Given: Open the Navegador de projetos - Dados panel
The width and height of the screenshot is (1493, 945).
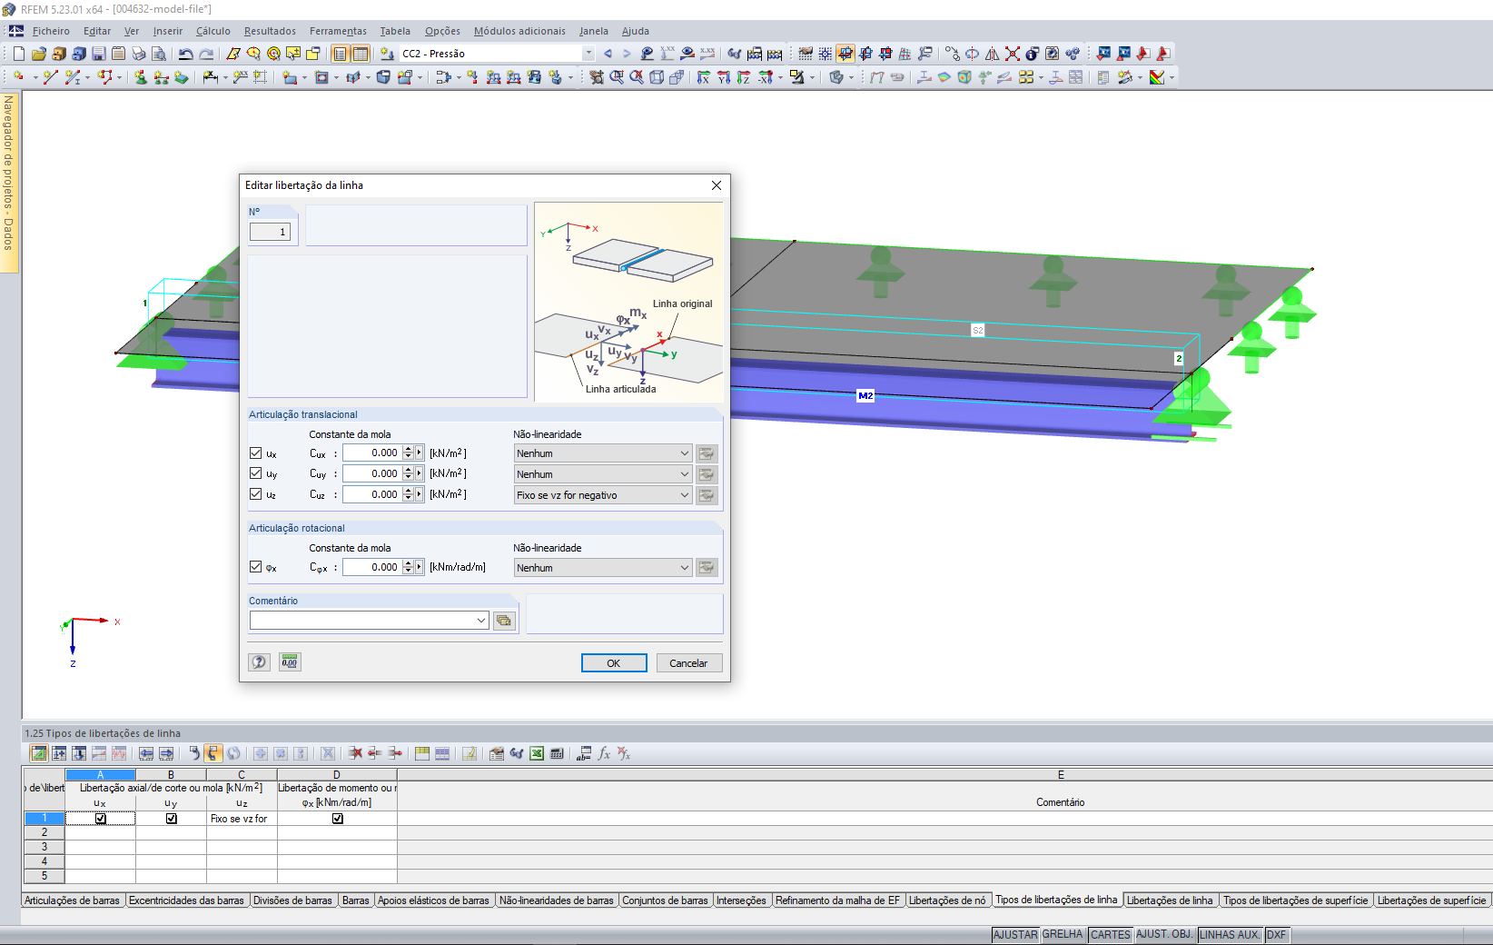Looking at the screenshot, I should tap(9, 181).
